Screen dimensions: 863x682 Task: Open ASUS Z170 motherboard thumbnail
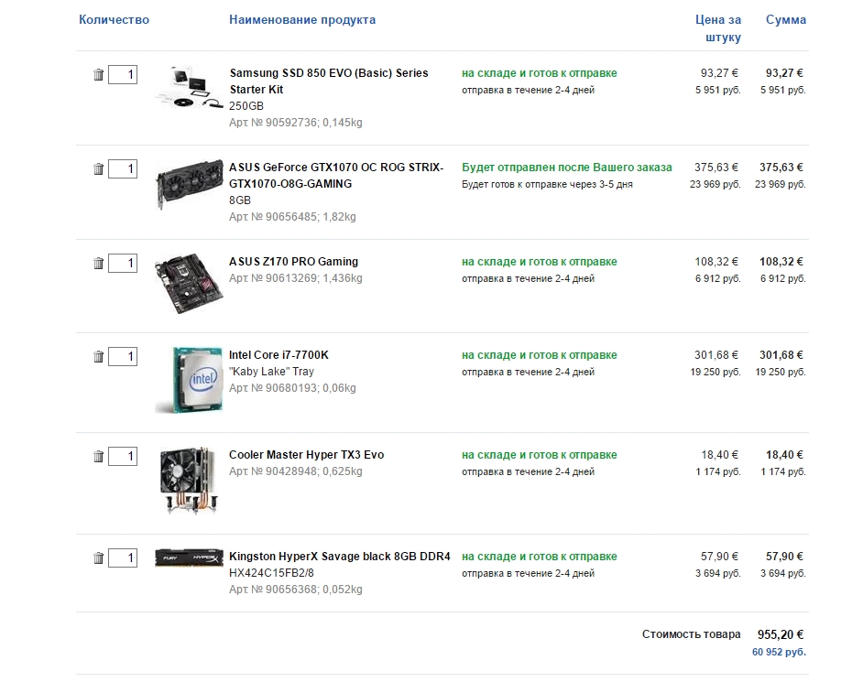[189, 283]
